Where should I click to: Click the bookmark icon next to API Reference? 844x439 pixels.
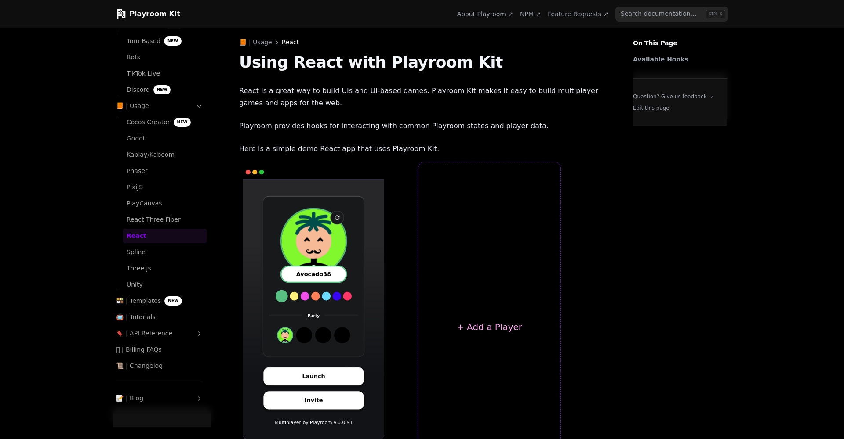pos(120,333)
